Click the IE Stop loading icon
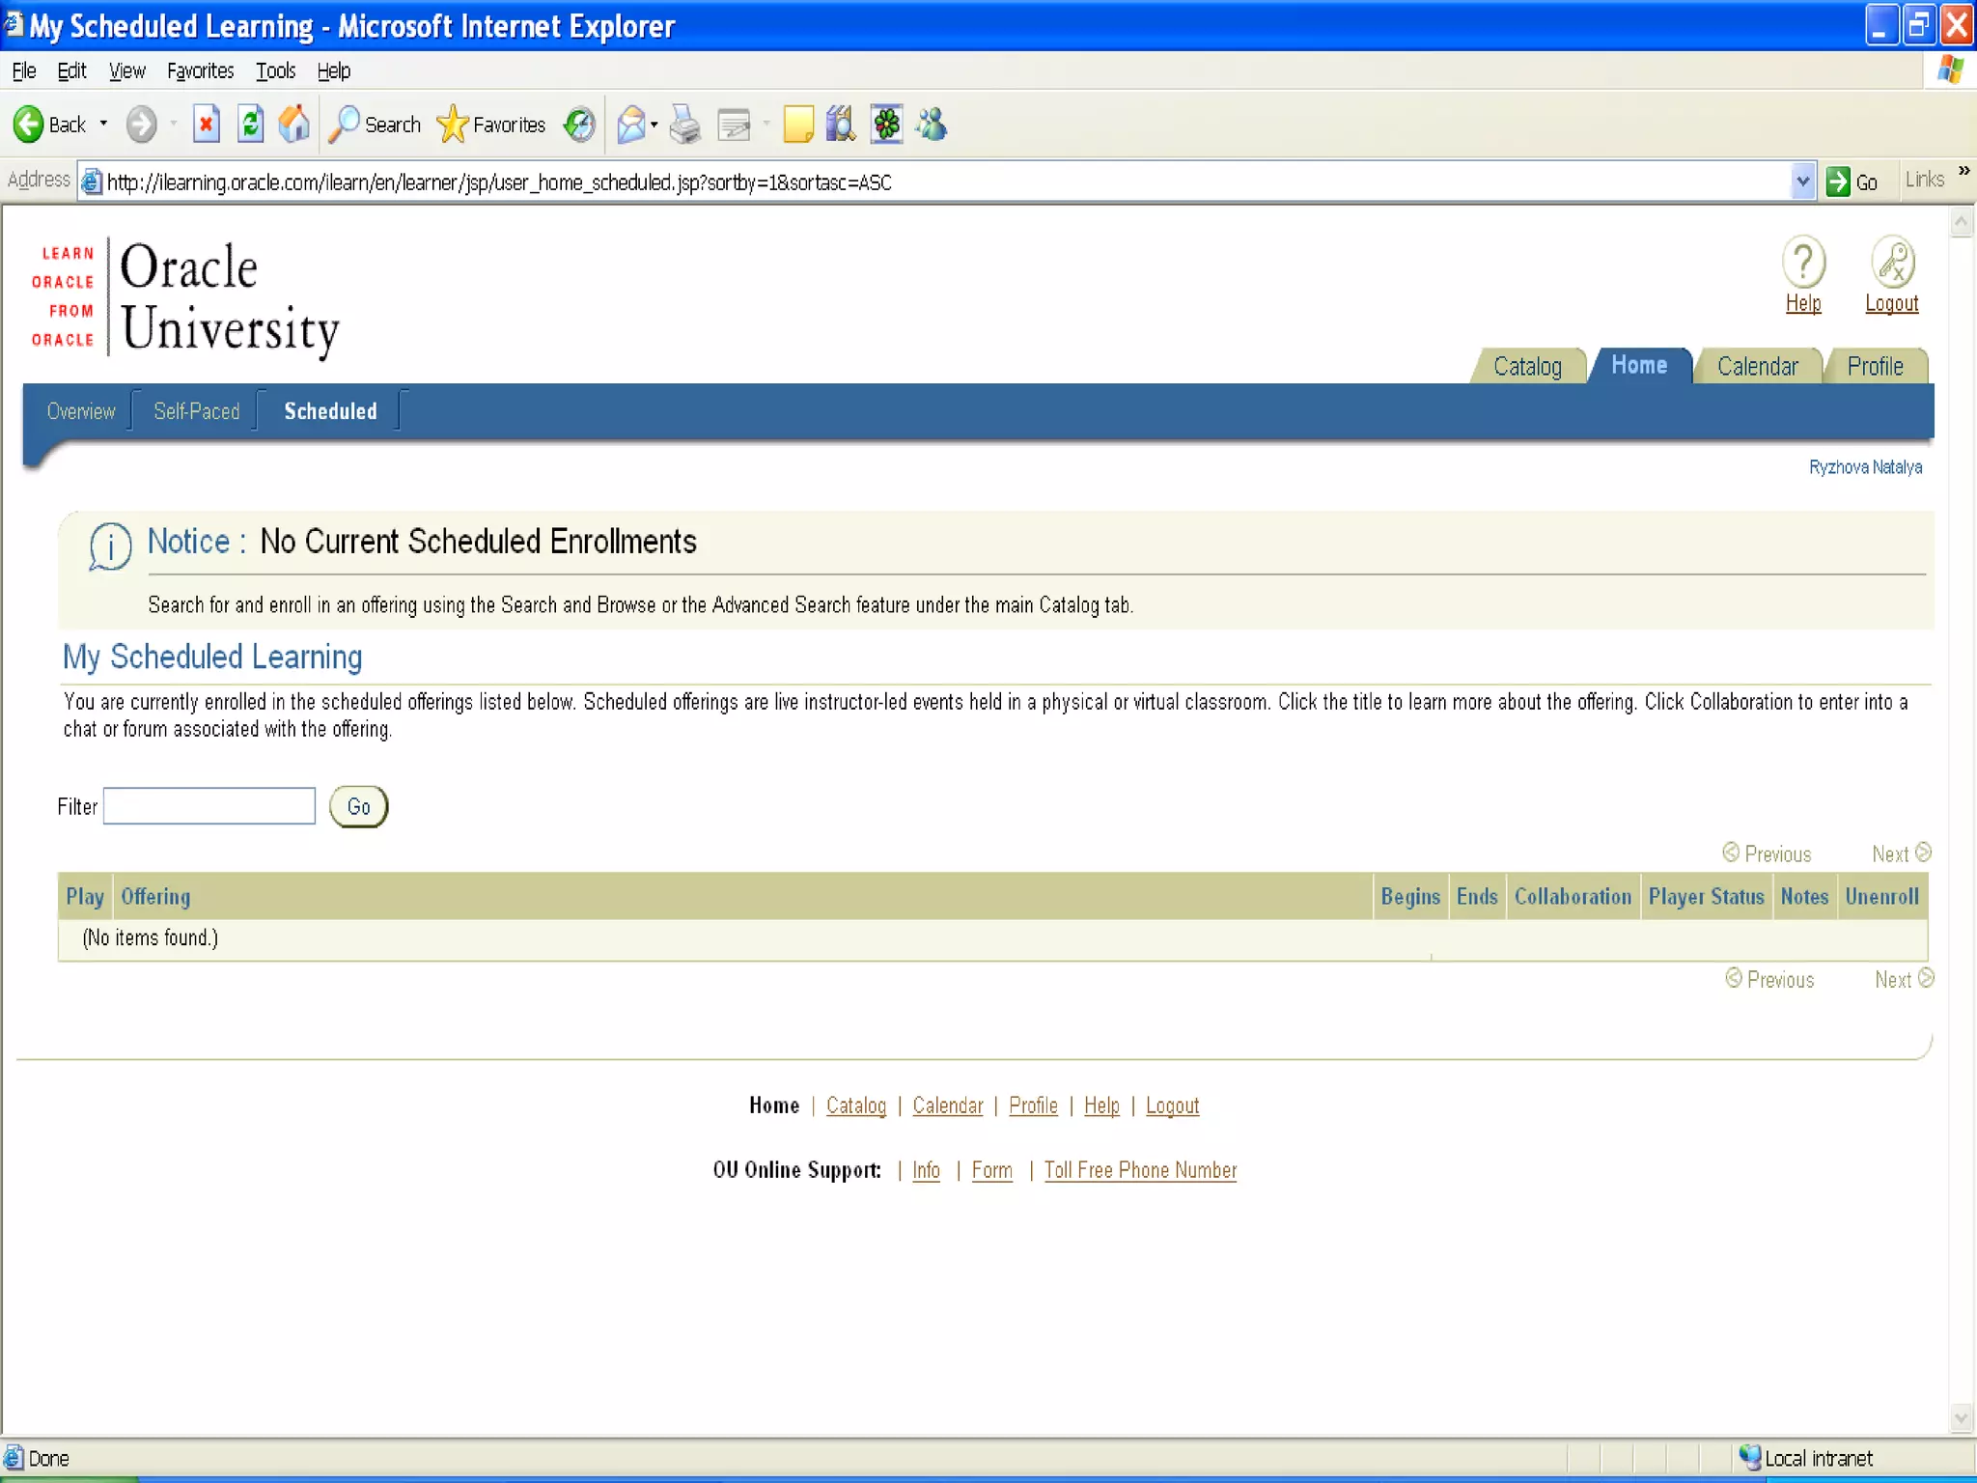 tap(206, 125)
